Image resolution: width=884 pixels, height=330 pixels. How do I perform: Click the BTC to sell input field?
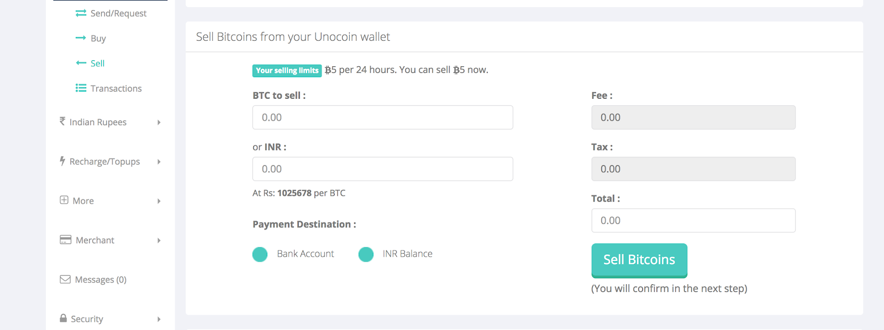pos(382,118)
